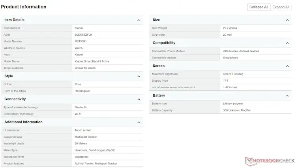296x168 pixels.
Task: Collapse the Screen section chevron
Action: 287,66
